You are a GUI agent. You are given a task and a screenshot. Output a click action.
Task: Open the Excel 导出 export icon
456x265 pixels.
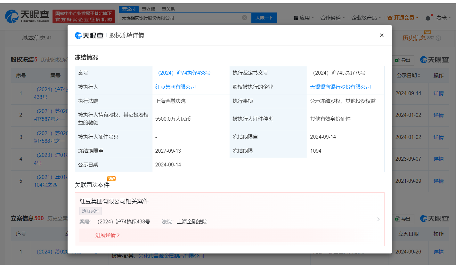pyautogui.click(x=397, y=60)
